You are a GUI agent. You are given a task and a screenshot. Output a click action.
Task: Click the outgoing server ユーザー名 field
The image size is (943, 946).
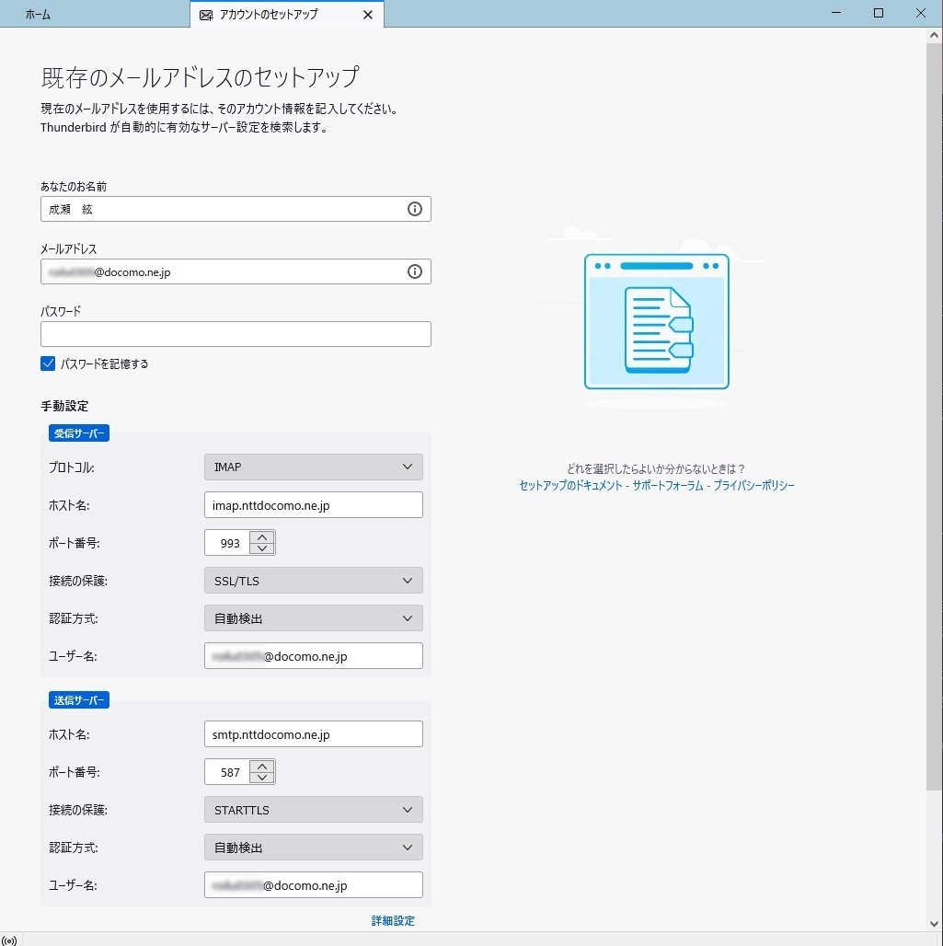(x=313, y=885)
